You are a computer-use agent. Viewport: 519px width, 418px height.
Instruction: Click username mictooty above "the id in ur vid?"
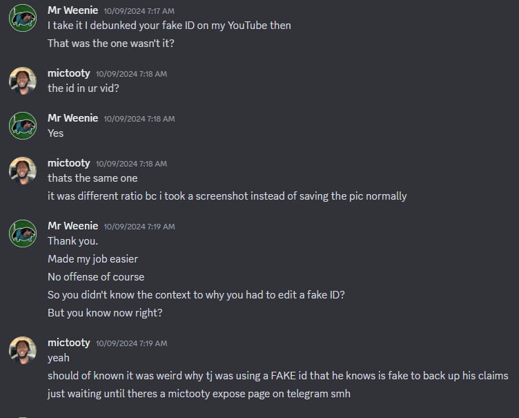(68, 73)
